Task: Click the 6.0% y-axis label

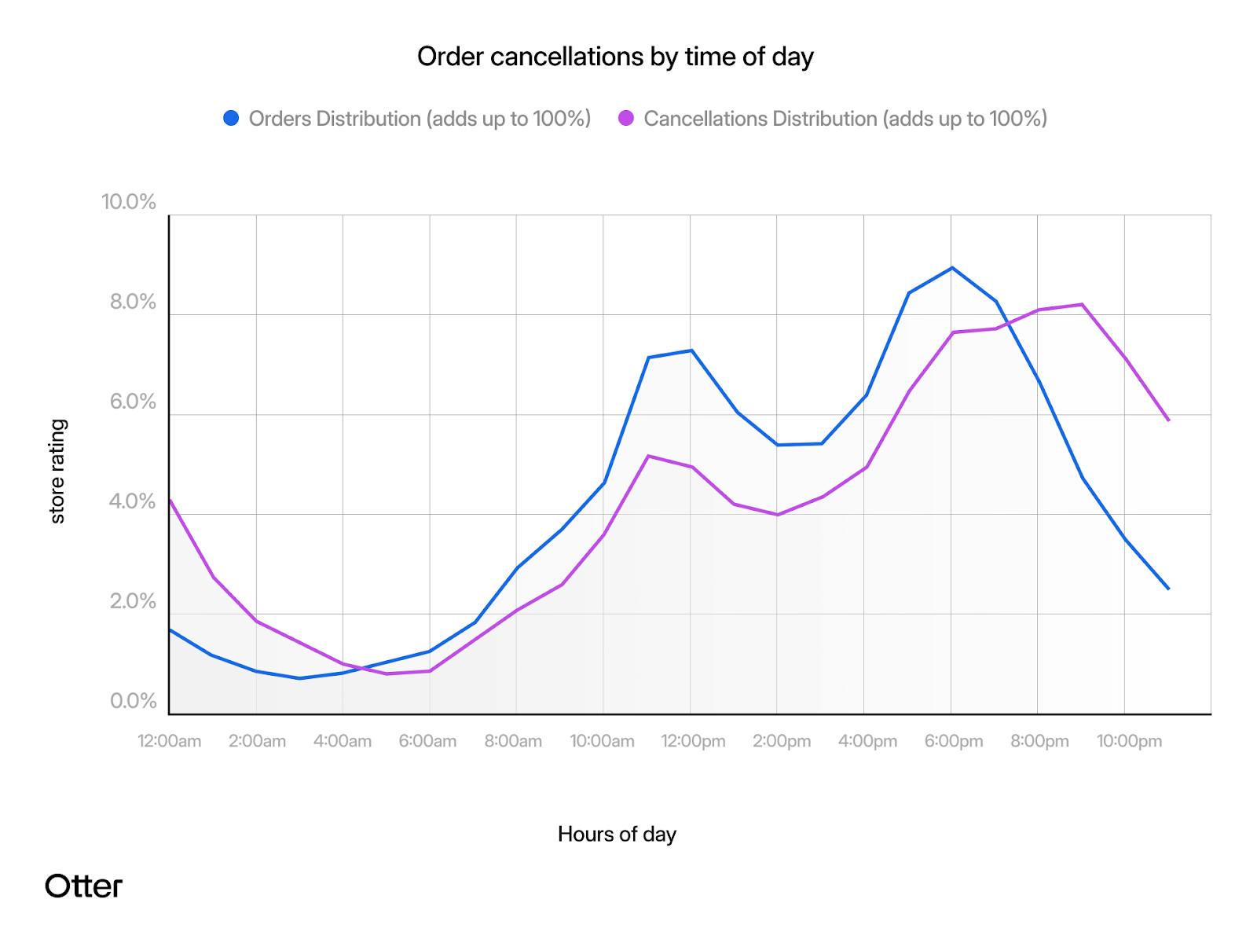Action: [133, 402]
